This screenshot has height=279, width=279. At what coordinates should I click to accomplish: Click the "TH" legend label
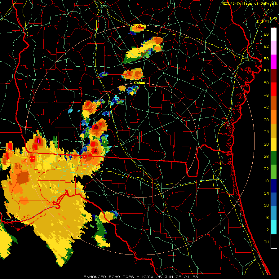tap(266, 242)
